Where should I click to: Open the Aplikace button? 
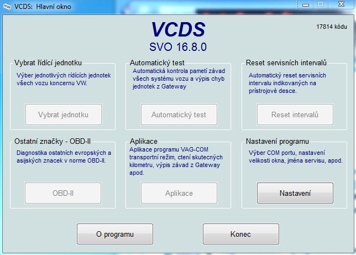pyautogui.click(x=179, y=193)
